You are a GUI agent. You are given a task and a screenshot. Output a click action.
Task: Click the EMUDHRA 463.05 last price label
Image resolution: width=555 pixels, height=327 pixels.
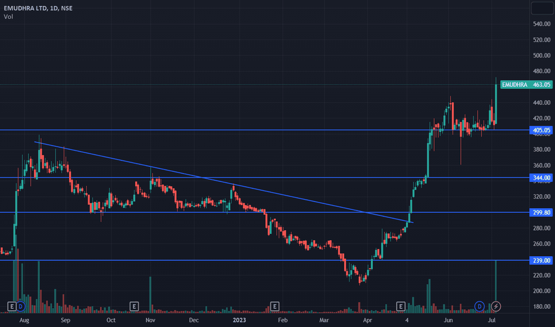tap(526, 84)
